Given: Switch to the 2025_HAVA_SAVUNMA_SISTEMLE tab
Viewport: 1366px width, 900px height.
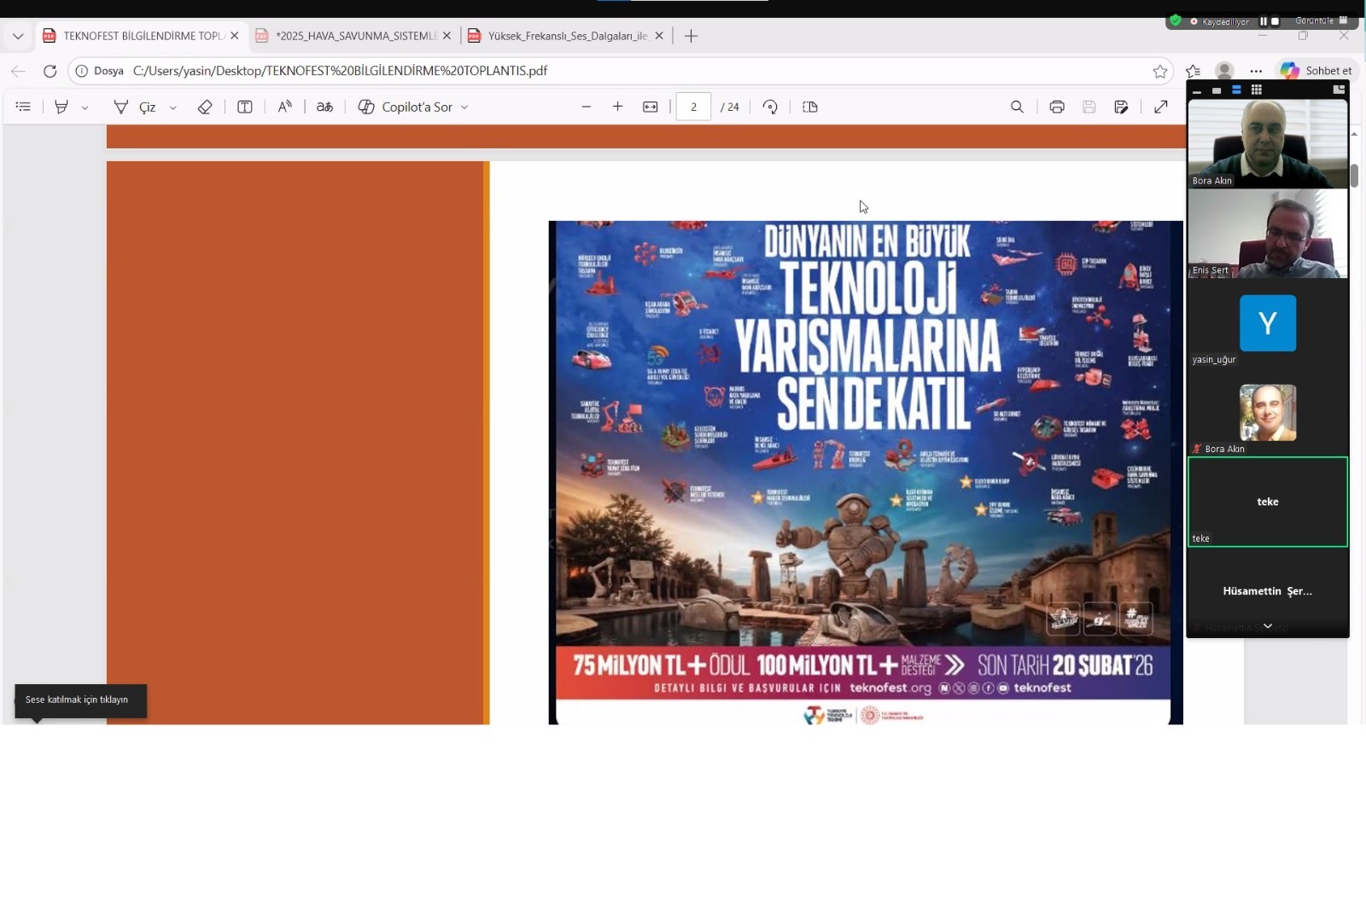Looking at the screenshot, I should (356, 36).
